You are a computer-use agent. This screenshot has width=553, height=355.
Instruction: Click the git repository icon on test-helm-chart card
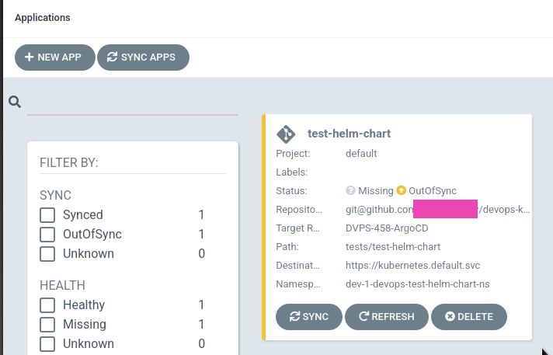pos(286,134)
